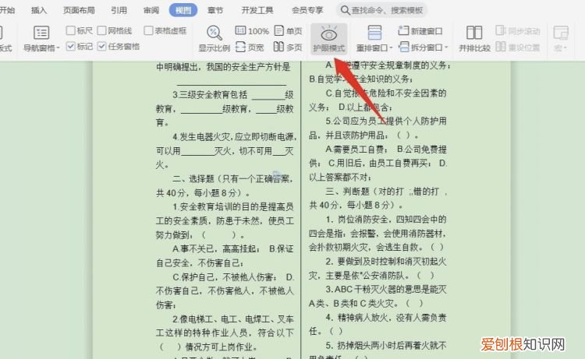Uncheck the 任务窗格 checkbox
The image size is (585, 359).
point(101,46)
